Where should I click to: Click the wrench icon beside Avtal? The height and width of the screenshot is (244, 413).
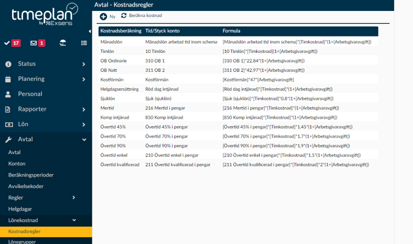tap(9, 140)
